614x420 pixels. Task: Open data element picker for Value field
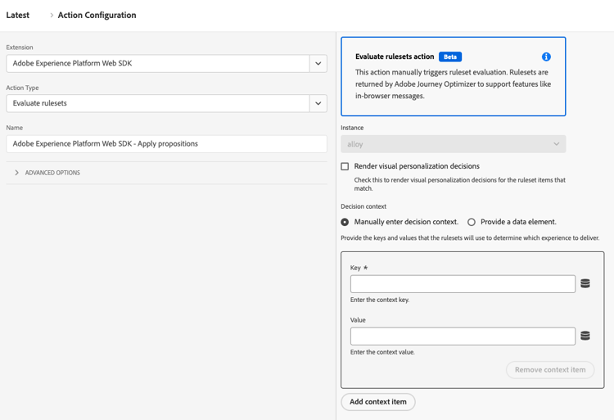585,336
